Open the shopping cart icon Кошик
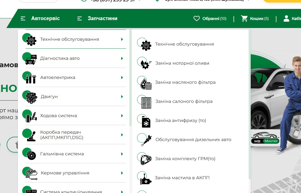 click(244, 19)
